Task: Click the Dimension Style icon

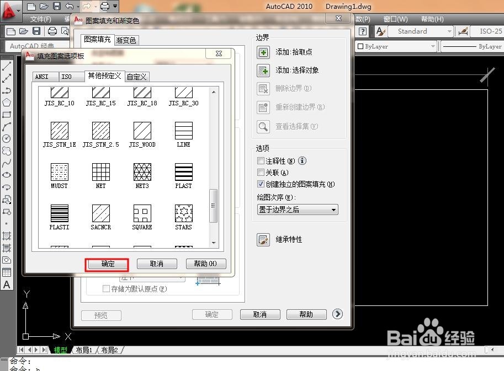Action: [x=463, y=31]
